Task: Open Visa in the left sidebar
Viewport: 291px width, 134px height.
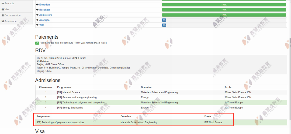Action: click(x=7, y=9)
